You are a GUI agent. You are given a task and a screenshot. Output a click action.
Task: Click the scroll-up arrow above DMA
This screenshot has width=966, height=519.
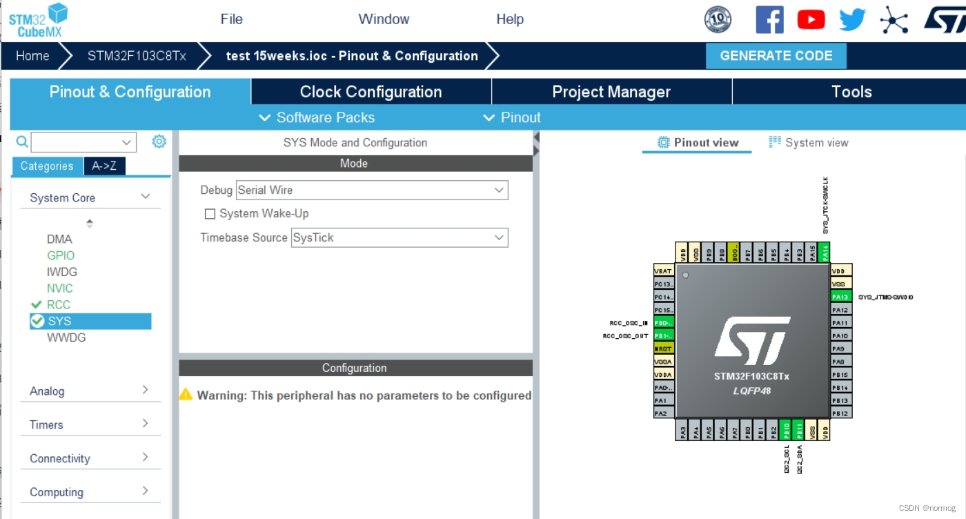(x=90, y=221)
